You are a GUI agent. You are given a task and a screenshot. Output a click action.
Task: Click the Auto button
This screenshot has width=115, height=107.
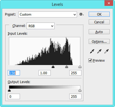(99, 32)
